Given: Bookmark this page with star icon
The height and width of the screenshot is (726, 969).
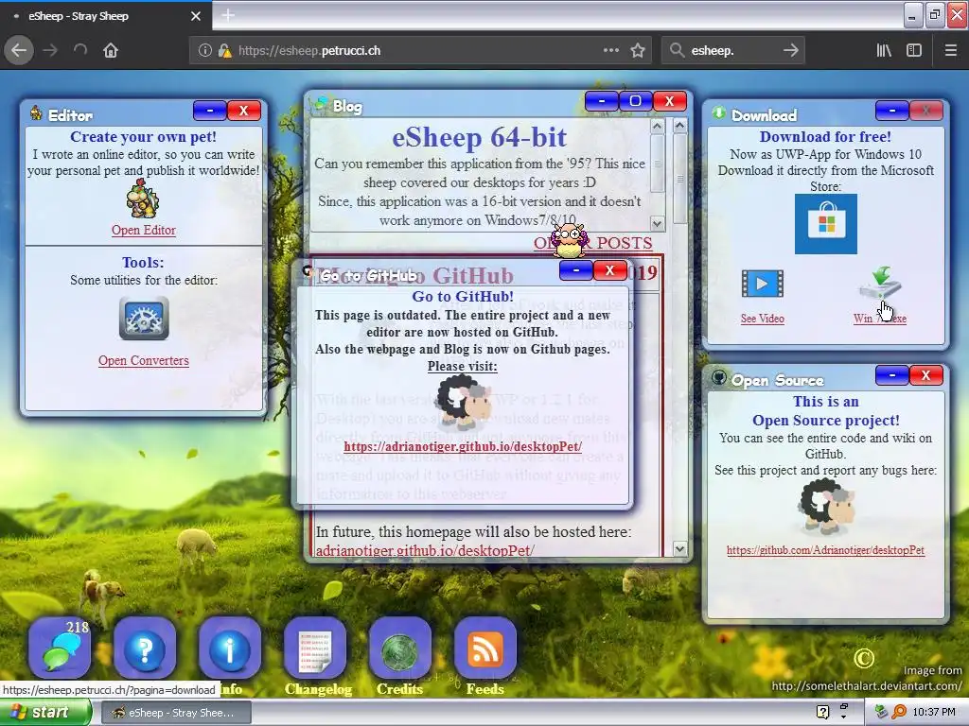Looking at the screenshot, I should pyautogui.click(x=638, y=51).
